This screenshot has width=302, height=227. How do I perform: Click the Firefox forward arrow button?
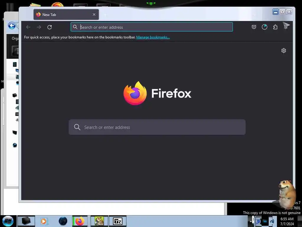(x=39, y=27)
